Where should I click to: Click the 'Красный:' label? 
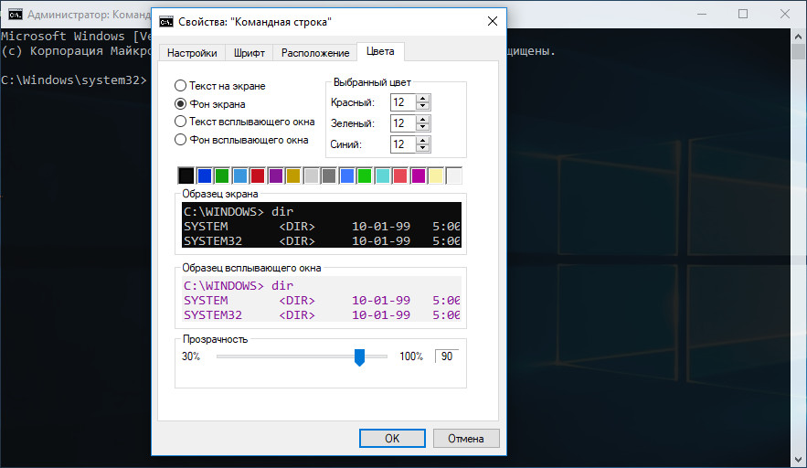click(352, 102)
